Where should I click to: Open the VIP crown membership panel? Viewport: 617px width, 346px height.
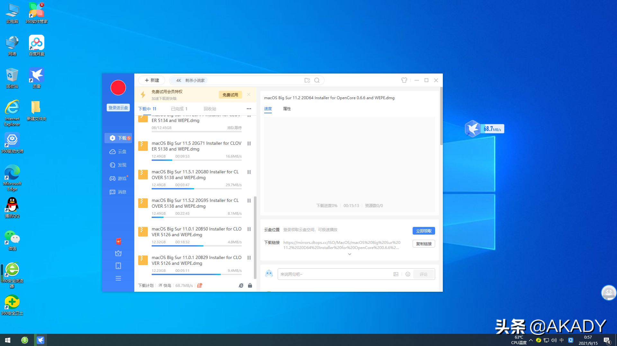(118, 253)
